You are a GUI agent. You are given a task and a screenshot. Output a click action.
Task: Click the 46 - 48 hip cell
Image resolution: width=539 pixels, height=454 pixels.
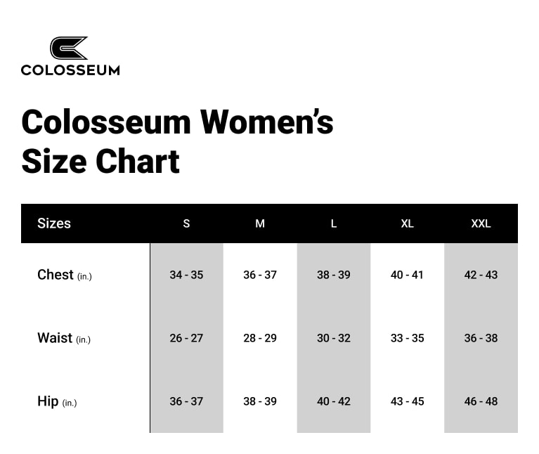click(x=481, y=401)
